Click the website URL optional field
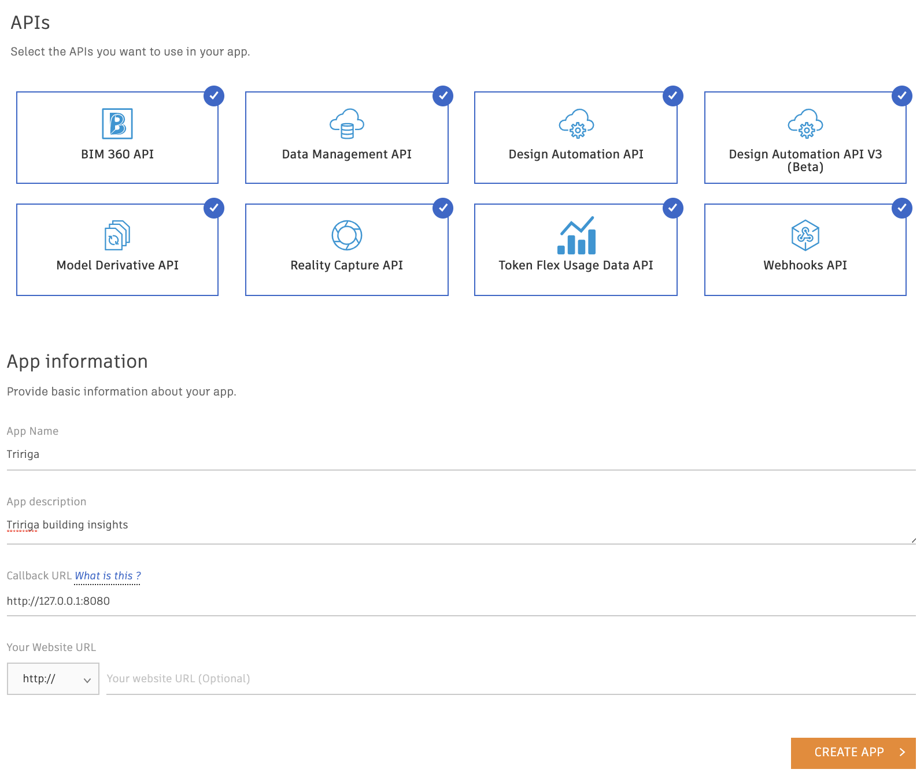The height and width of the screenshot is (784, 924). pos(511,679)
